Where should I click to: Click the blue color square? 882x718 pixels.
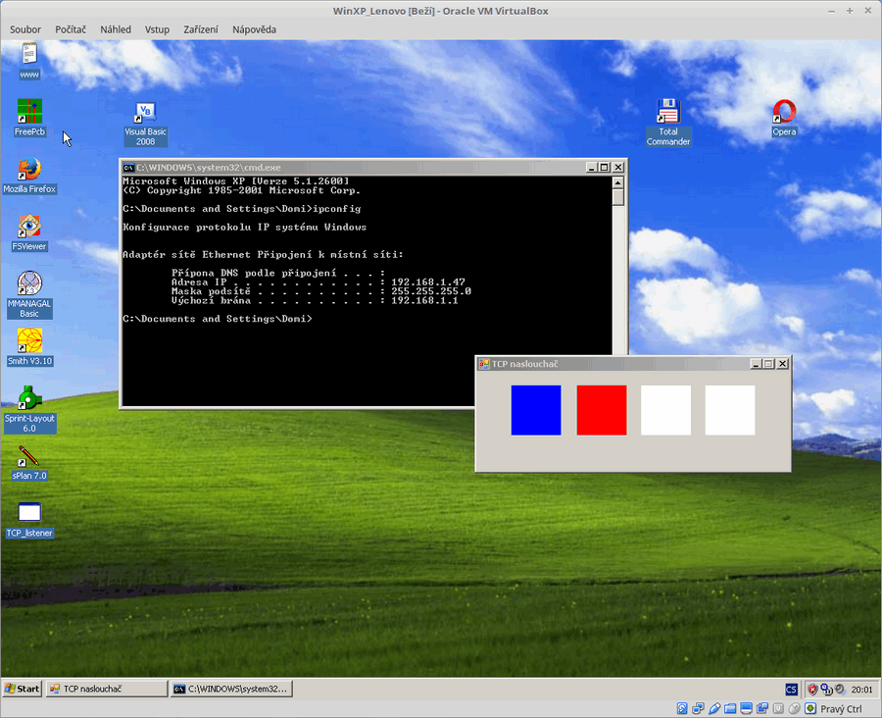(x=536, y=410)
